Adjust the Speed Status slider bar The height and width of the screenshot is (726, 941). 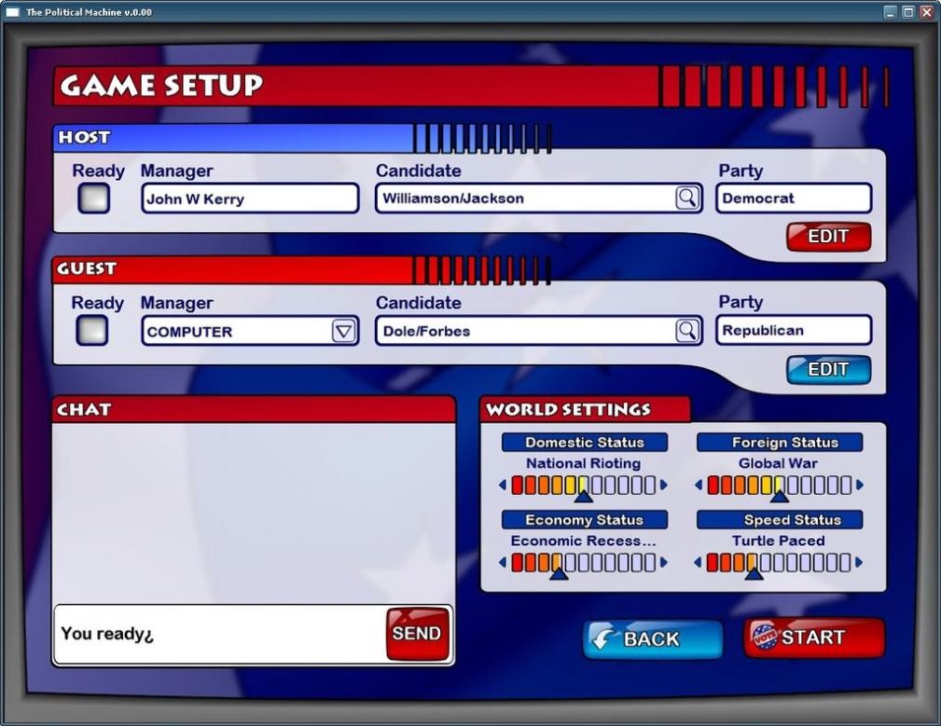coord(779,562)
